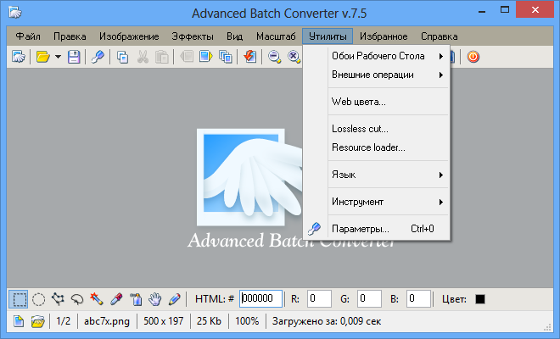560x339 pixels.
Task: Select the rectangular selection tool
Action: (x=19, y=299)
